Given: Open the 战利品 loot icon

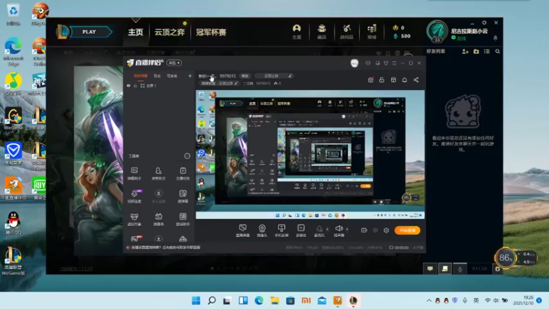Looking at the screenshot, I should 347,32.
